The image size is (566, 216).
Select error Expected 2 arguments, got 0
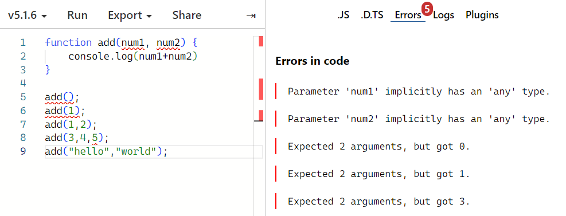[x=378, y=147]
